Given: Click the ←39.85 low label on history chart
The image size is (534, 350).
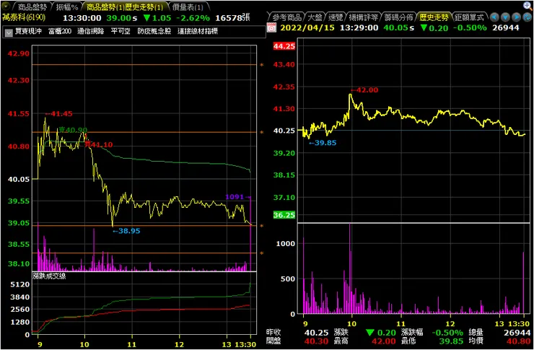Looking at the screenshot, I should point(322,143).
